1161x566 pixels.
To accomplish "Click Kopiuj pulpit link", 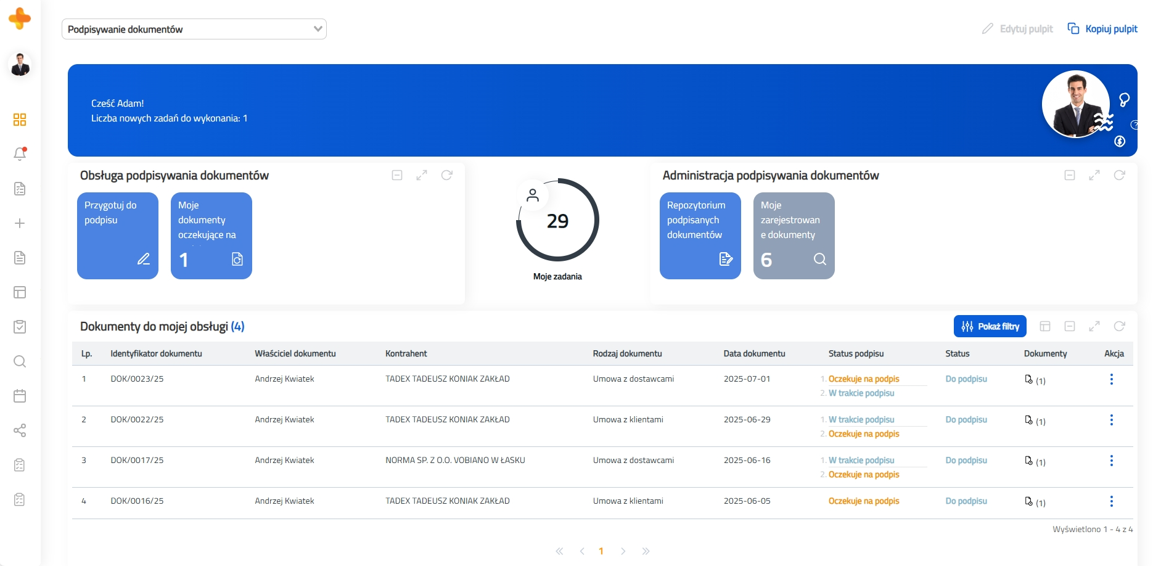I will click(1103, 29).
